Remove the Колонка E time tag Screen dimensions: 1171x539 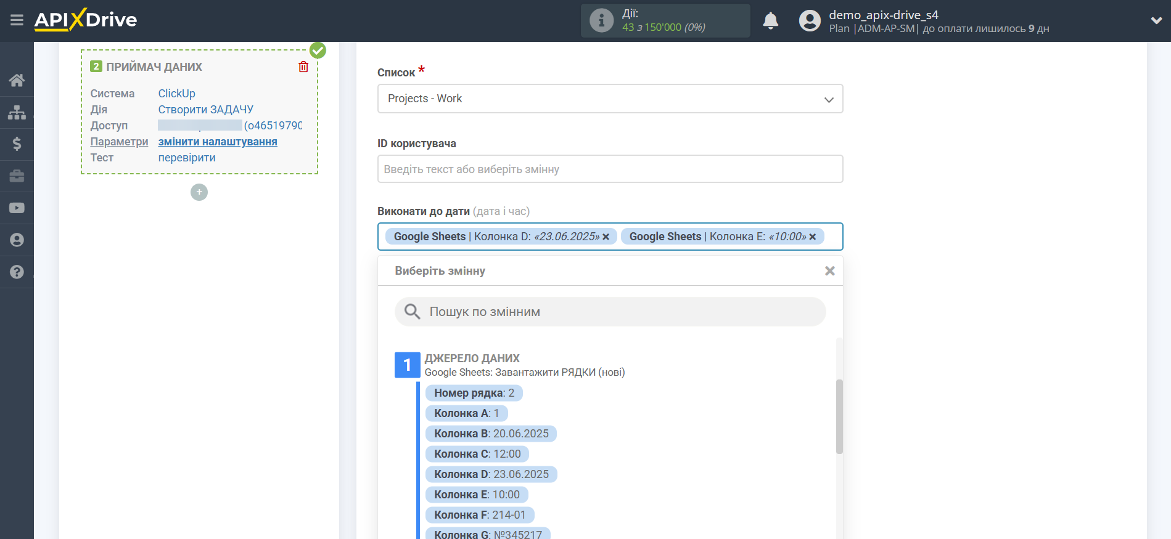tap(812, 237)
